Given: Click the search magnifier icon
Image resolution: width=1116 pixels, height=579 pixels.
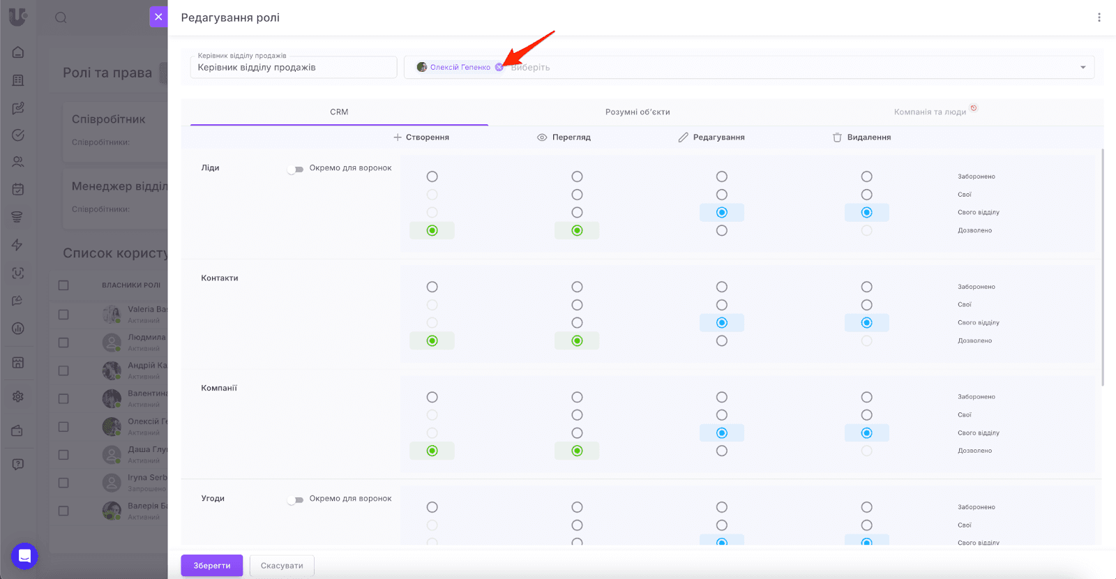Looking at the screenshot, I should pyautogui.click(x=61, y=18).
